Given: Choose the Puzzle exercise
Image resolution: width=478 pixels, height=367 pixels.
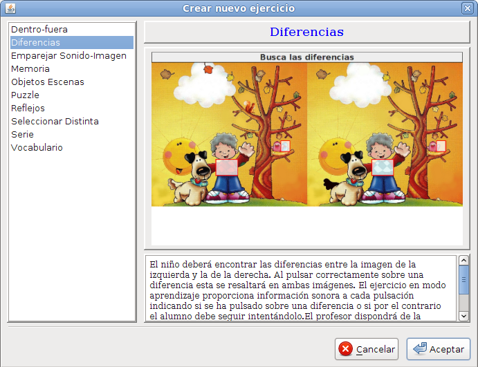Looking at the screenshot, I should 72,95.
